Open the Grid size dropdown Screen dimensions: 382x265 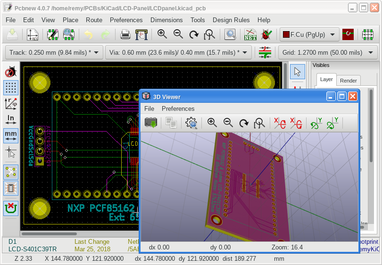click(x=328, y=52)
